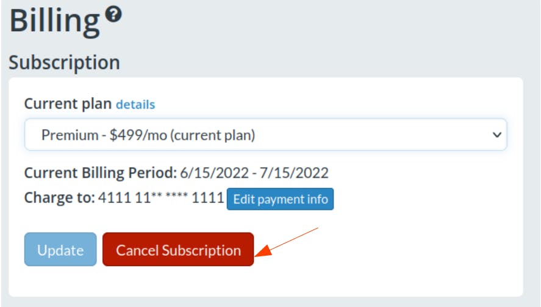Click the Charge to label
Screen dimensions: 541x307
coord(59,199)
